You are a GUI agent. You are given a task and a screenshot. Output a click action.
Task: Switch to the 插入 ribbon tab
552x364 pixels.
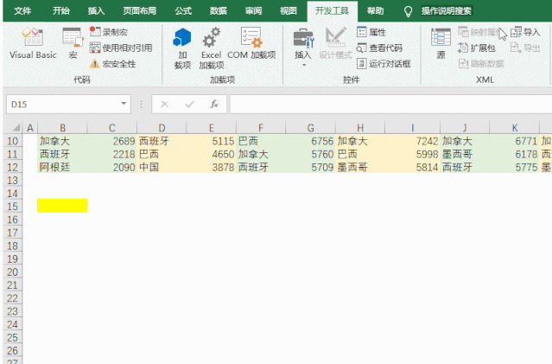pos(96,11)
